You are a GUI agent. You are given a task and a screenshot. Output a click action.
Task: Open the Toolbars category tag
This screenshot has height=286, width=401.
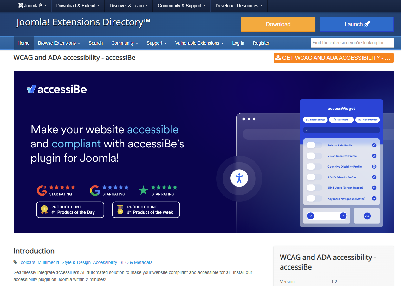pyautogui.click(x=27, y=262)
